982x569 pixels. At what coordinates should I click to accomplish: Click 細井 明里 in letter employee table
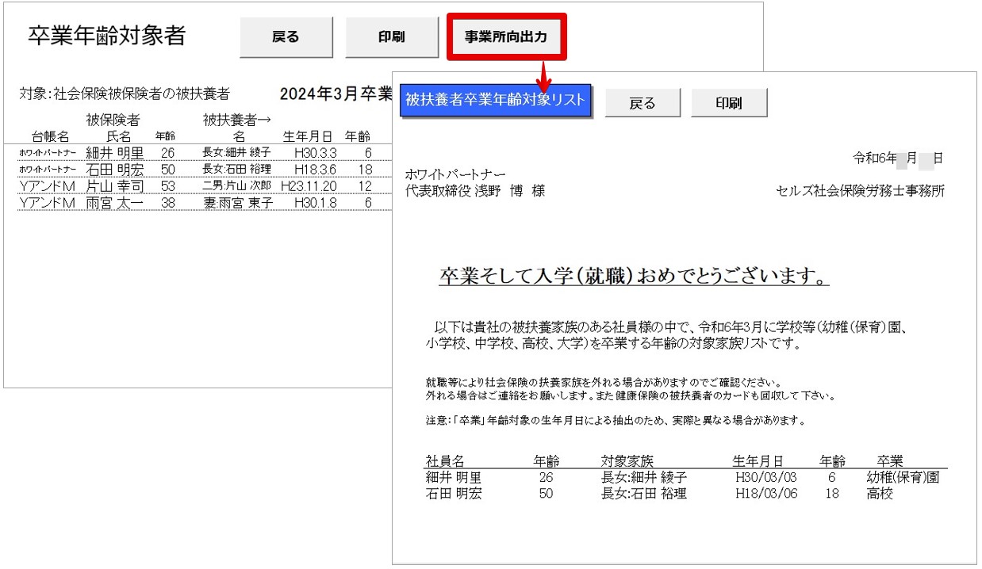[x=454, y=478]
